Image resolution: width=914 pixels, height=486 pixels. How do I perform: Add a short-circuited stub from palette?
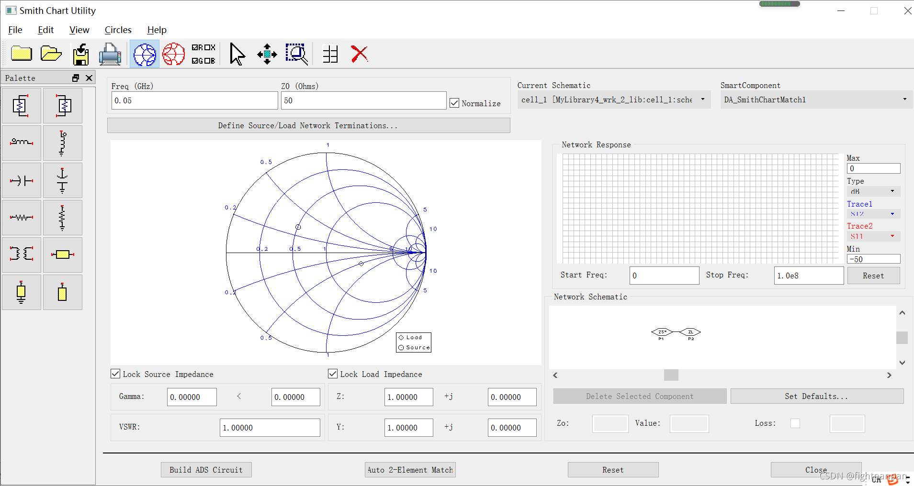coord(22,292)
